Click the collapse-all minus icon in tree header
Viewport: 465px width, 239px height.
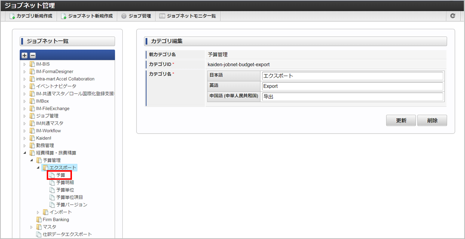[33, 55]
